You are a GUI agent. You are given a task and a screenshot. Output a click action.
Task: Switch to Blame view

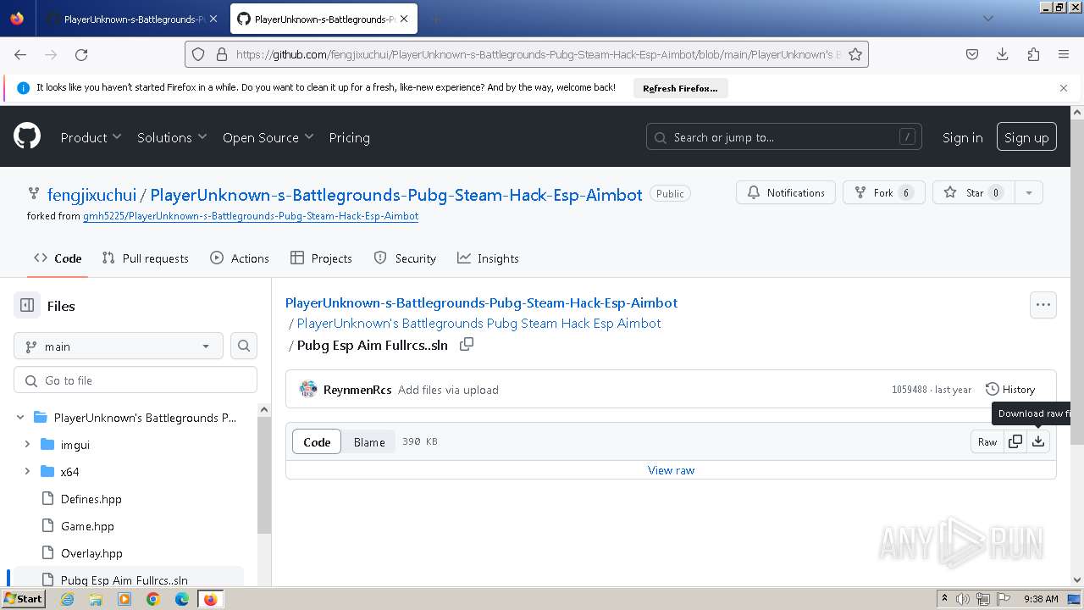pos(369,441)
